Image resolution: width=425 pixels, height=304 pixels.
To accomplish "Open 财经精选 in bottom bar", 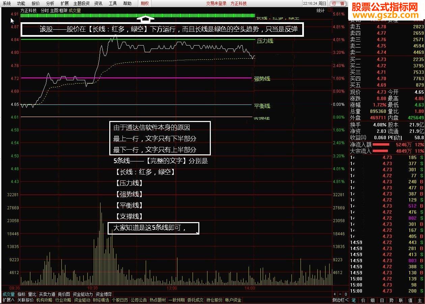I will coord(101,300).
